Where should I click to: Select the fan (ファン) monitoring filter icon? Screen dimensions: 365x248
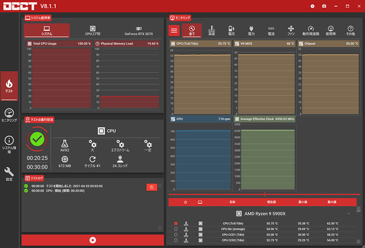tap(291, 30)
